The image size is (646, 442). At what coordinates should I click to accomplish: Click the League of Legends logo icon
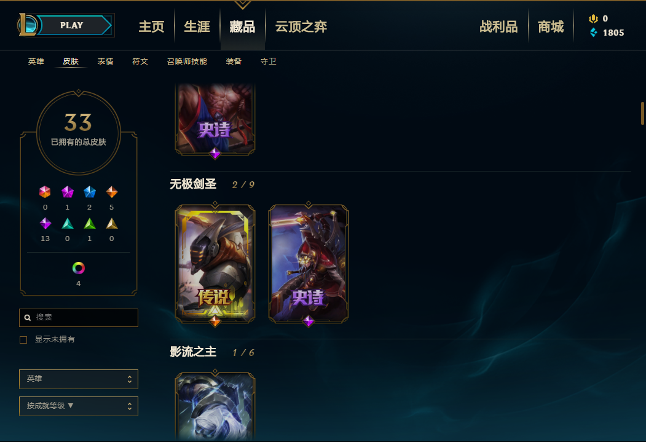28,25
